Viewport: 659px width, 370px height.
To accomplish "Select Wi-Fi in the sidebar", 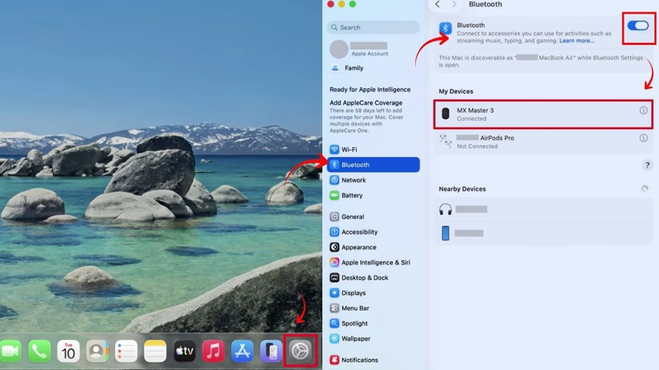I will (x=373, y=150).
